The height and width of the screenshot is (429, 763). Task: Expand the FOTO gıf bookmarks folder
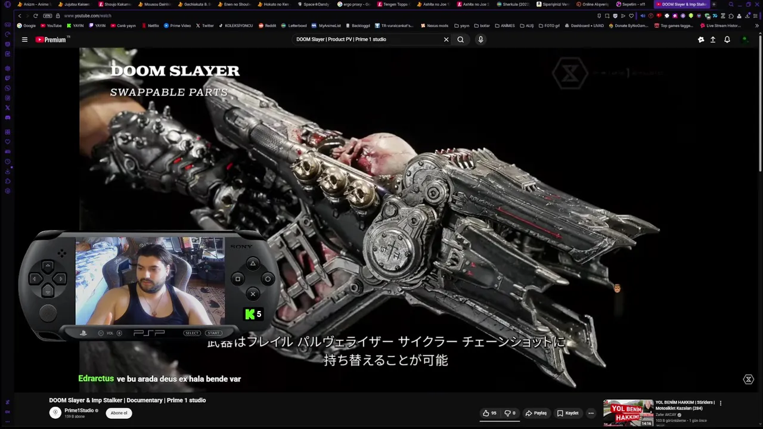[x=549, y=26]
